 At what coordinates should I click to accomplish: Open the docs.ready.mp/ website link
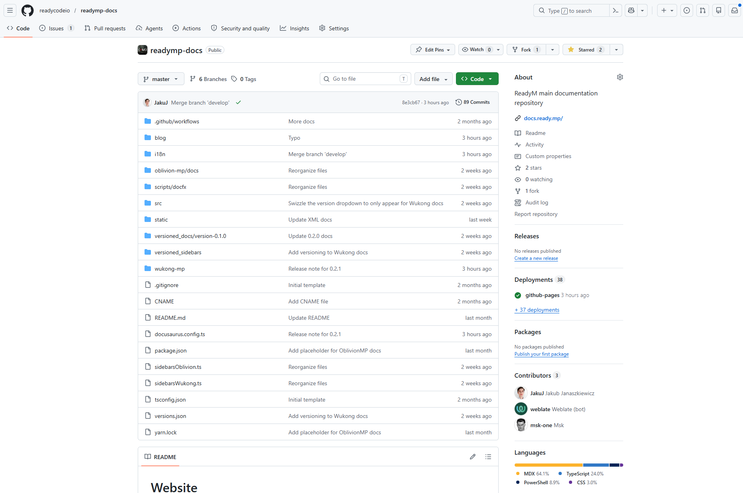pos(543,118)
